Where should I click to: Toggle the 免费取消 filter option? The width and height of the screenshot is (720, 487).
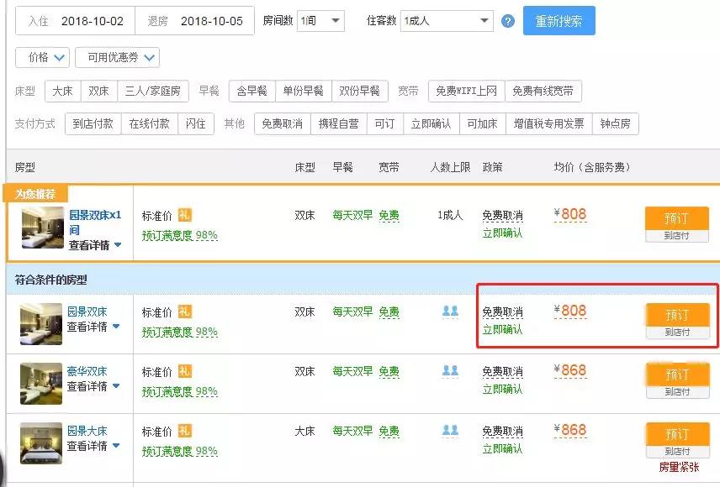click(283, 123)
